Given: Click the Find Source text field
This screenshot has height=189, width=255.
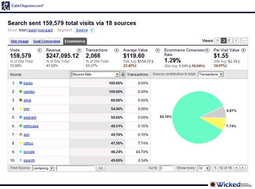Looking at the screenshot, I should (x=75, y=168).
